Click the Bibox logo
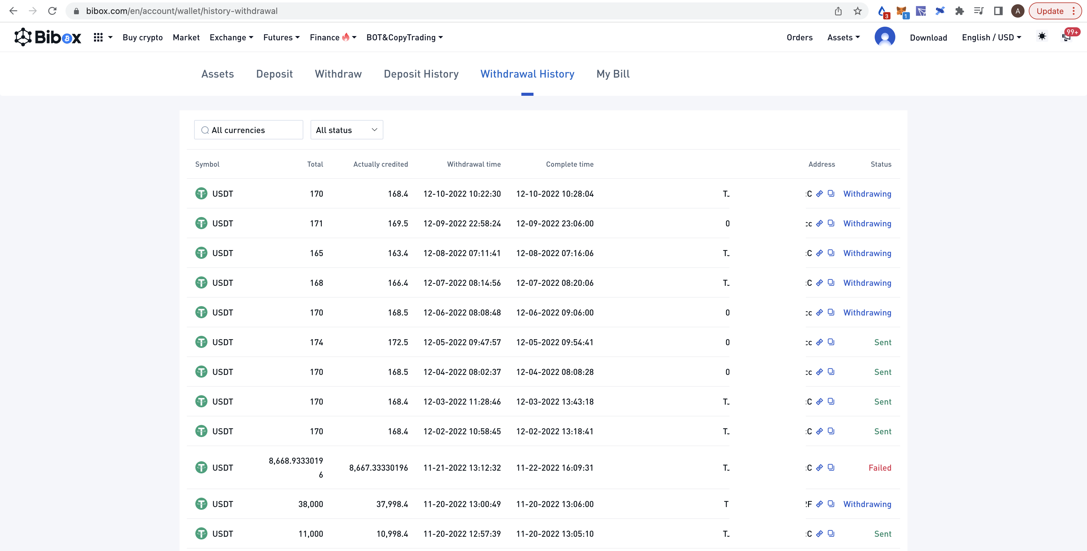Screen dimensions: 1087x551 pos(47,37)
